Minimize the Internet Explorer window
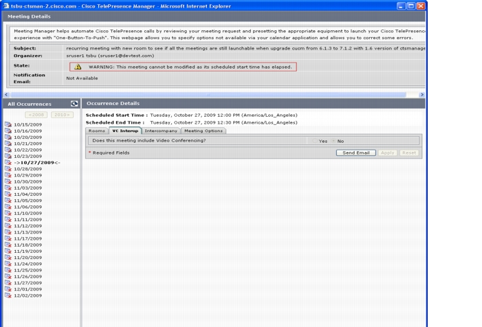The width and height of the screenshot is (482, 327). [x=401, y=5]
